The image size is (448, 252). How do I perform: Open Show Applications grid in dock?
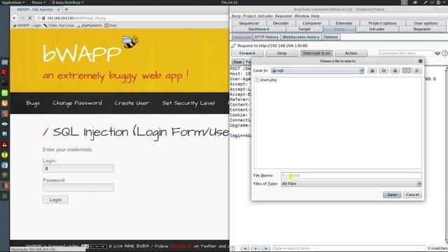tap(5, 196)
